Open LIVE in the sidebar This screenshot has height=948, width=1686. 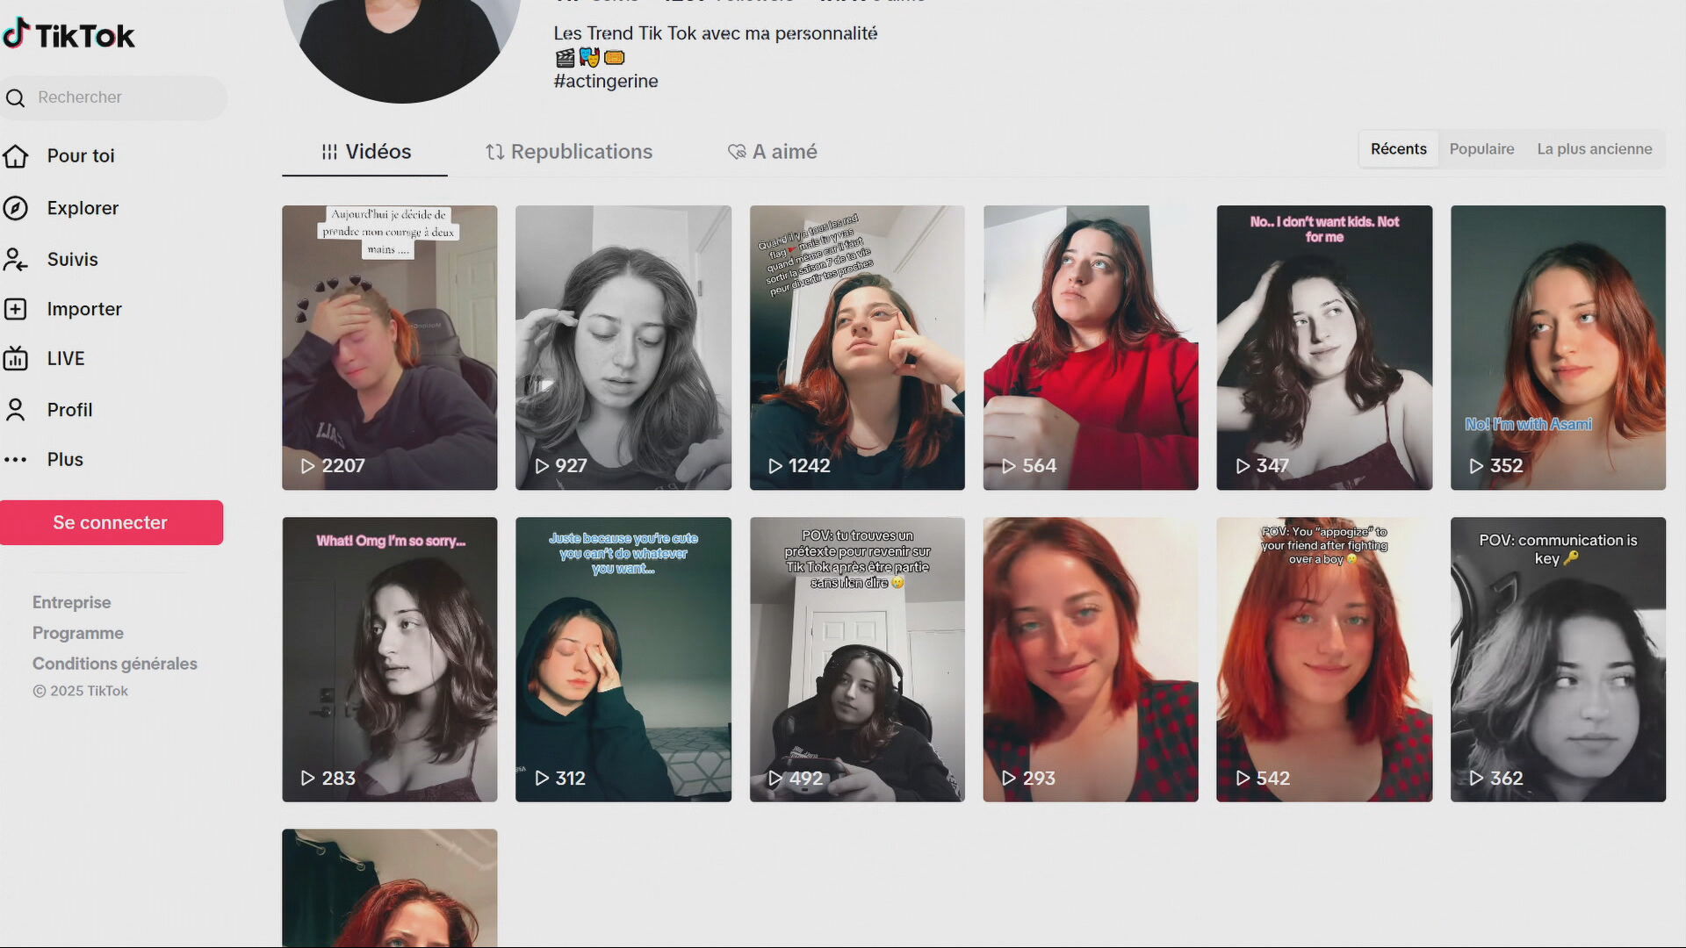(66, 358)
